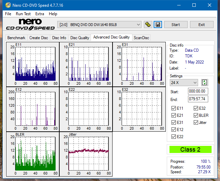This screenshot has height=181, width=220.
Task: Toggle the E12 checkbox
Action: click(174, 129)
